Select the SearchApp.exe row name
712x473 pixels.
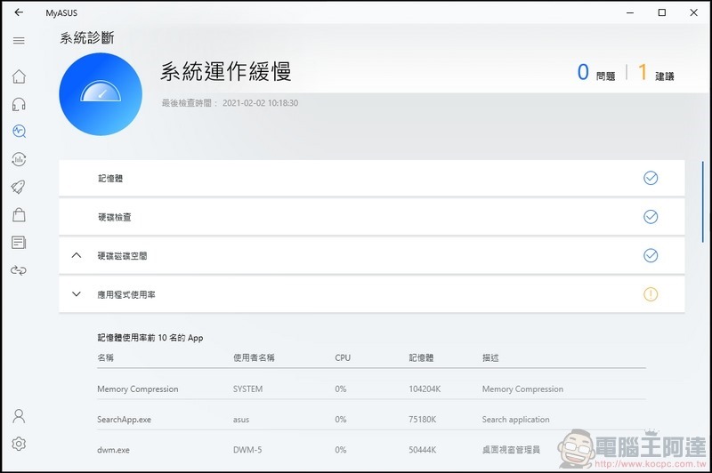click(x=124, y=420)
